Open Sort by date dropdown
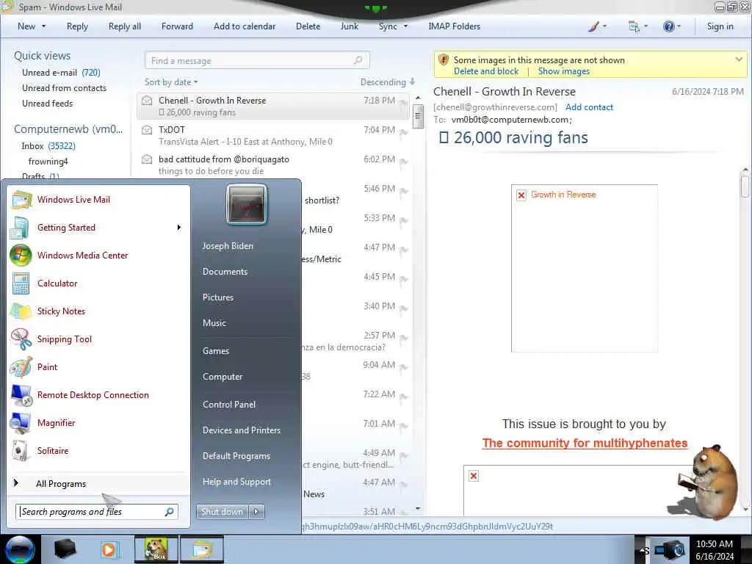The width and height of the screenshot is (752, 564). [171, 82]
